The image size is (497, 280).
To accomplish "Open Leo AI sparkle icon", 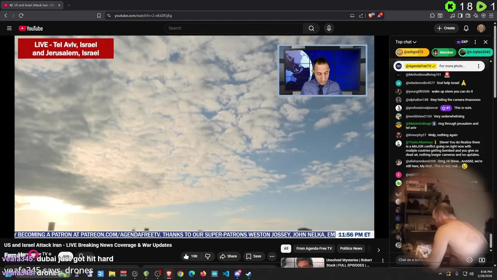I will click(x=476, y=16).
